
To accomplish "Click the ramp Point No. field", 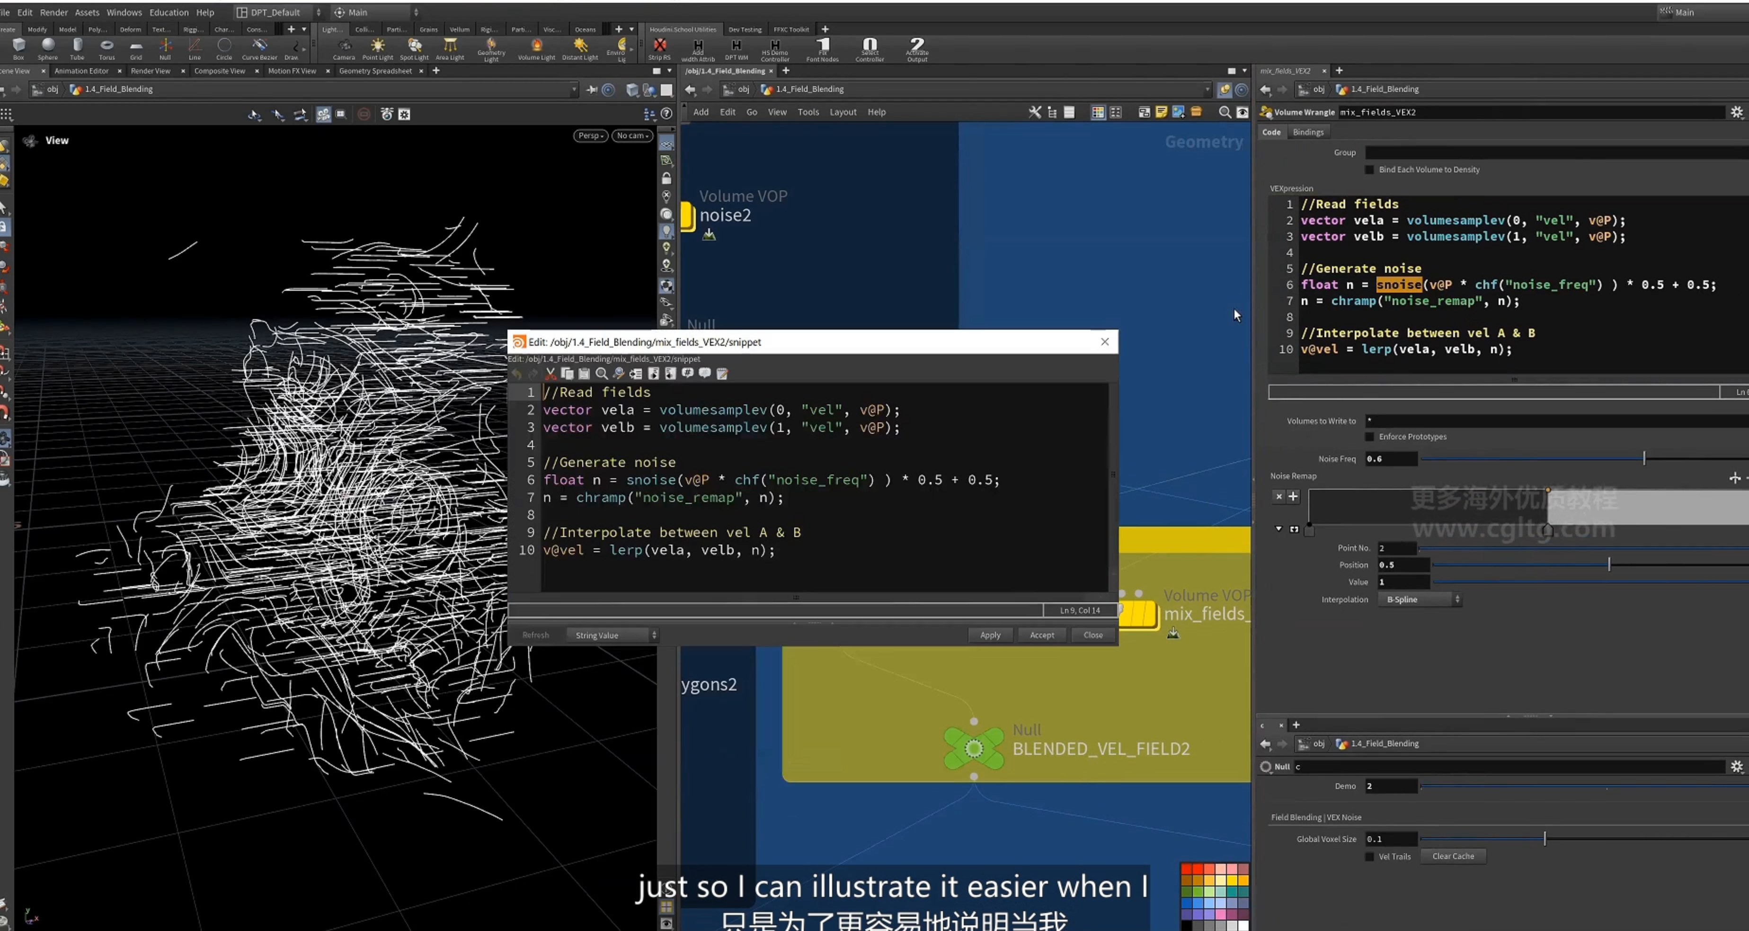I will click(x=1397, y=548).
